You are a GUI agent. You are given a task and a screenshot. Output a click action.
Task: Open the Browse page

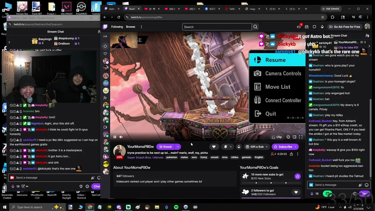[130, 27]
